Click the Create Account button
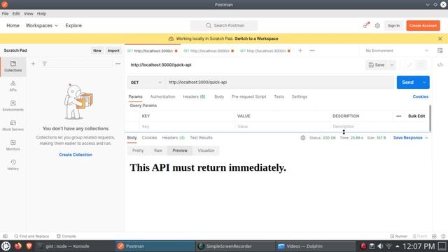 423,25
